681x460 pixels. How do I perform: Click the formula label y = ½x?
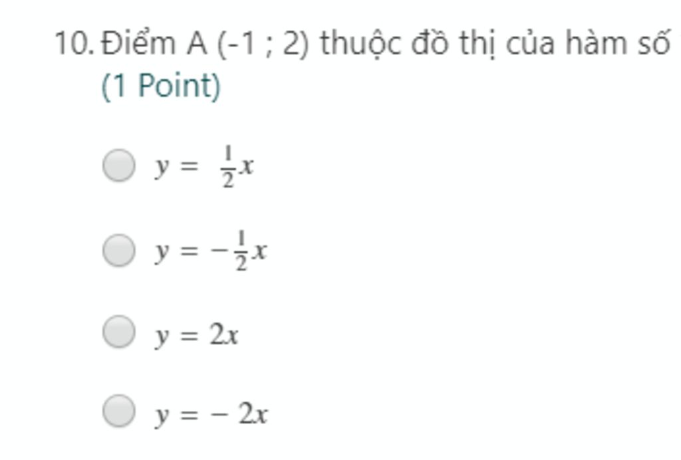coord(204,167)
